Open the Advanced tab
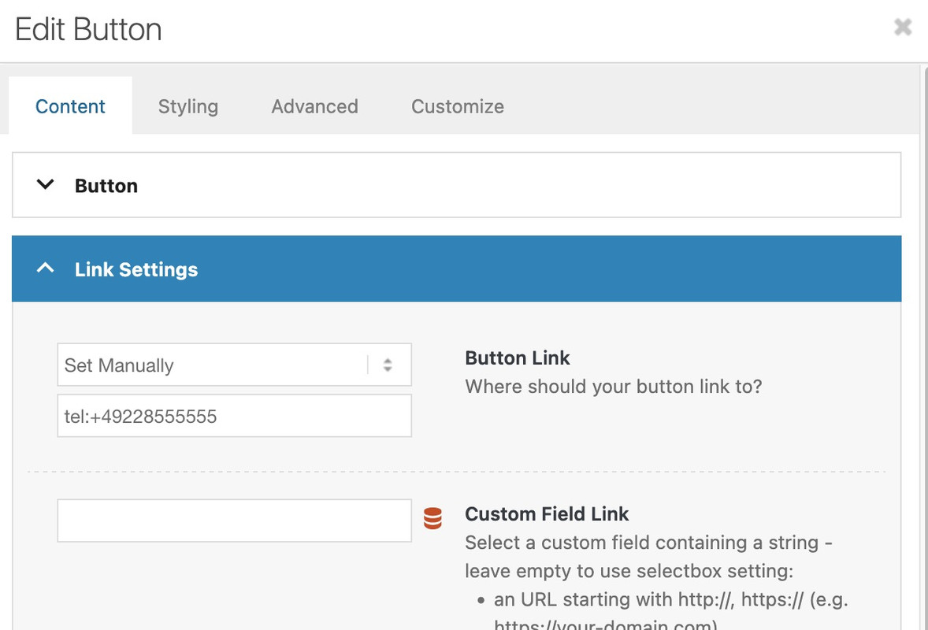Image resolution: width=928 pixels, height=630 pixels. pos(315,106)
